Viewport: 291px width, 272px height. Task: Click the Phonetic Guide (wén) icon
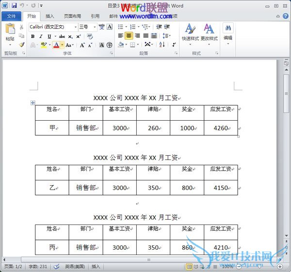tap(101, 27)
